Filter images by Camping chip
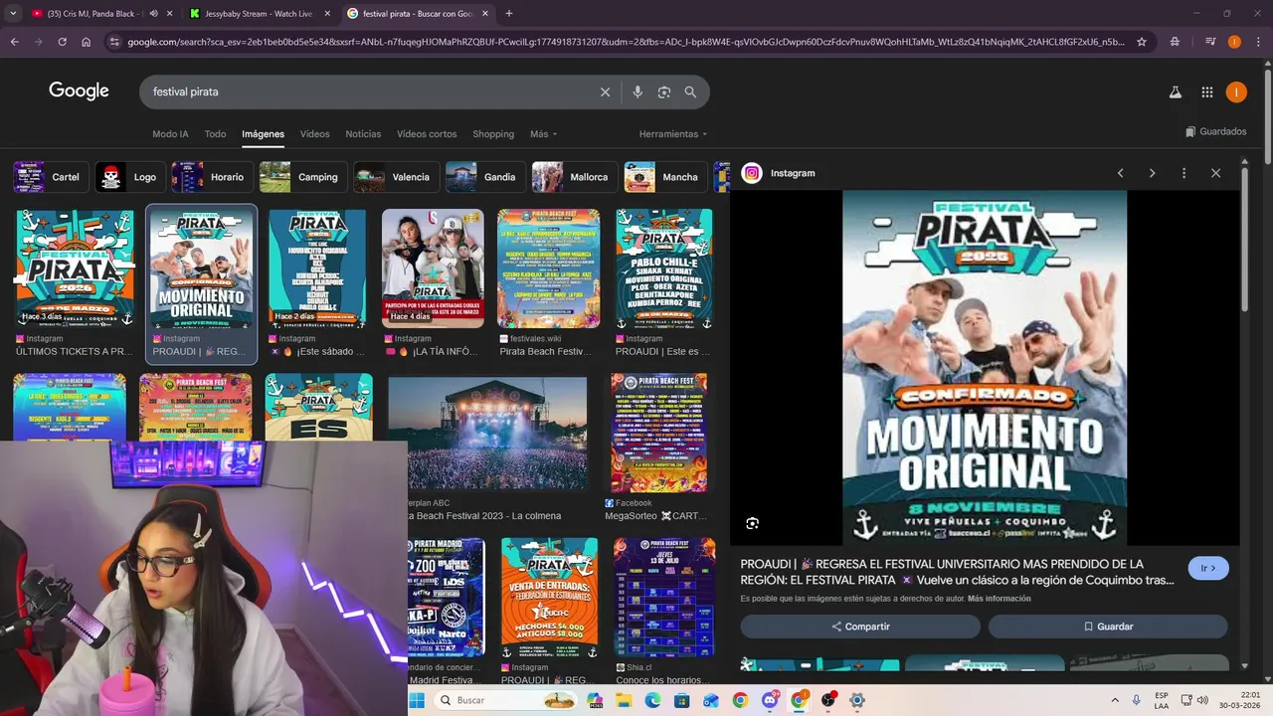 click(302, 177)
